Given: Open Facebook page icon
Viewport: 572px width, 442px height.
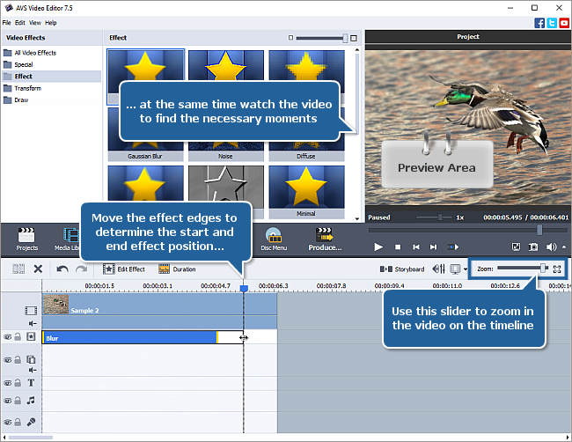Looking at the screenshot, I should tap(539, 23).
